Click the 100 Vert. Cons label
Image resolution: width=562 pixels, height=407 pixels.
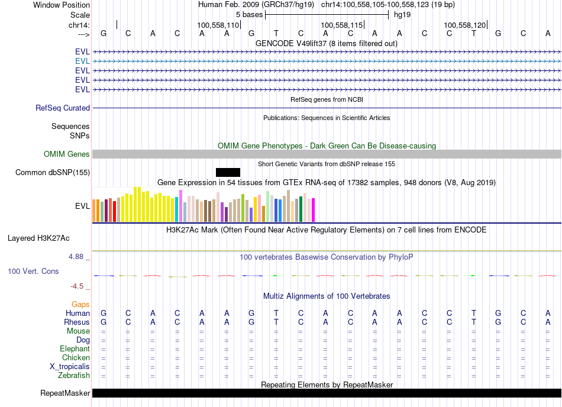tap(33, 271)
